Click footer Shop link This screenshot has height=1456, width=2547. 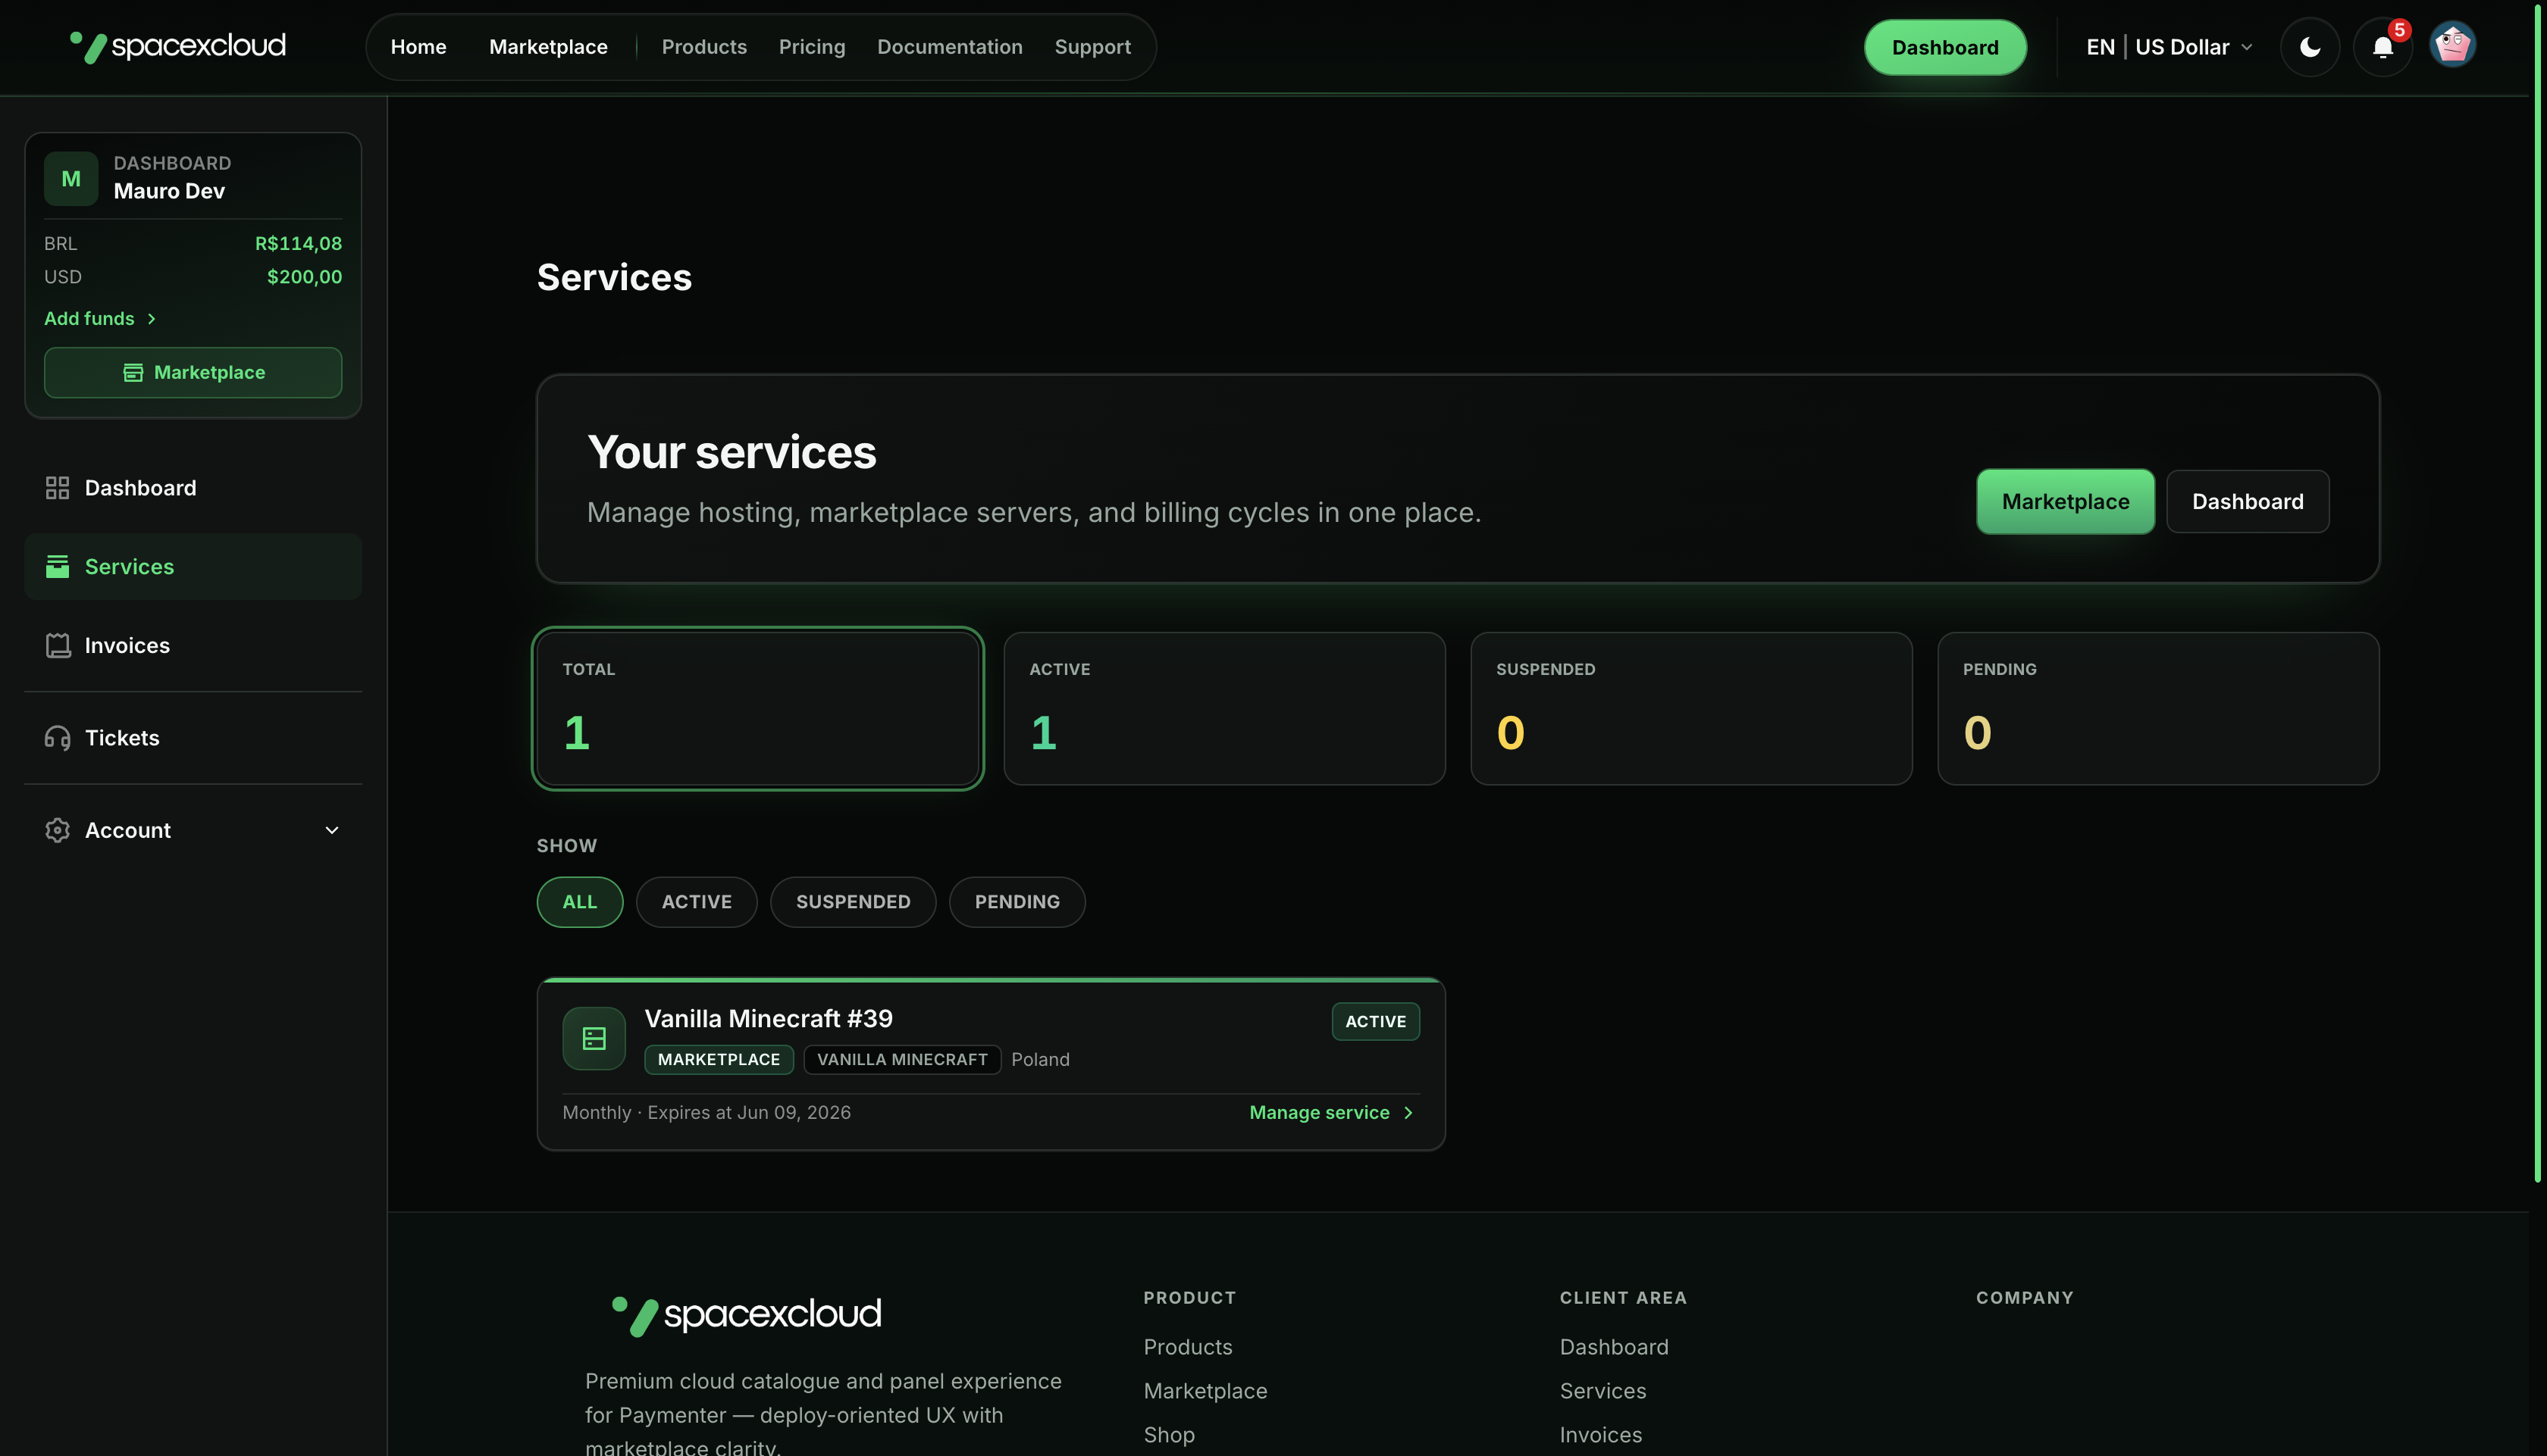[1170, 1435]
